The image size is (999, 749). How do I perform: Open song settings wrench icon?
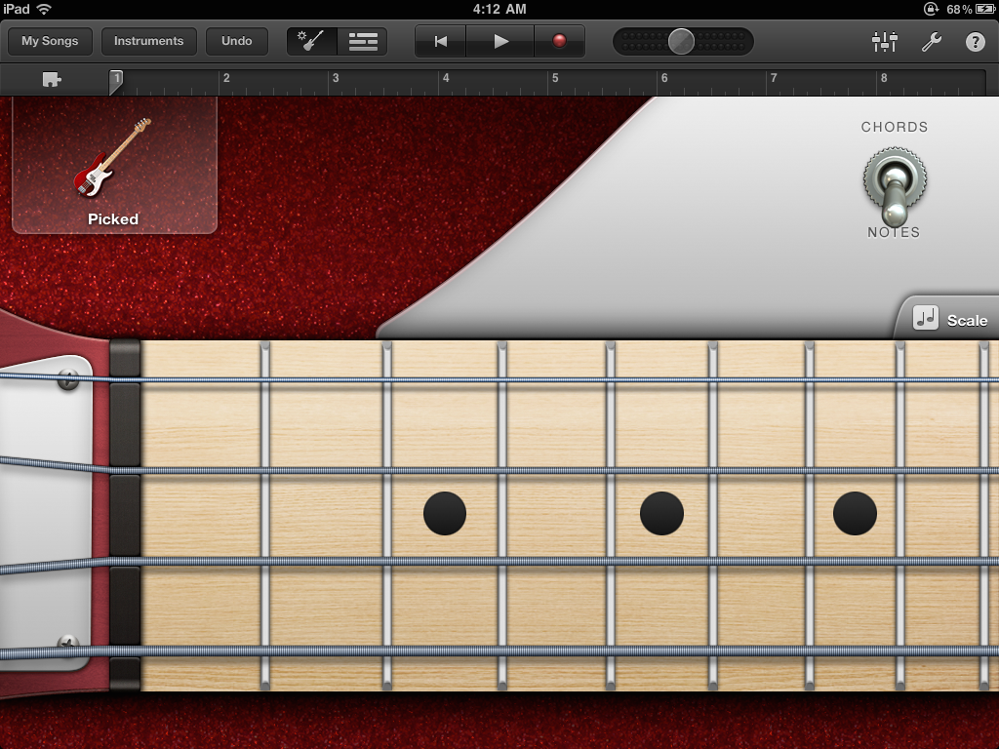[x=932, y=42]
